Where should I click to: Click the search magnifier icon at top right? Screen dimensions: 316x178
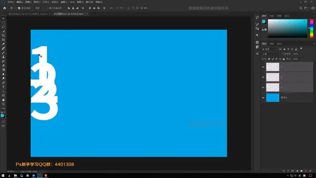tap(301, 8)
